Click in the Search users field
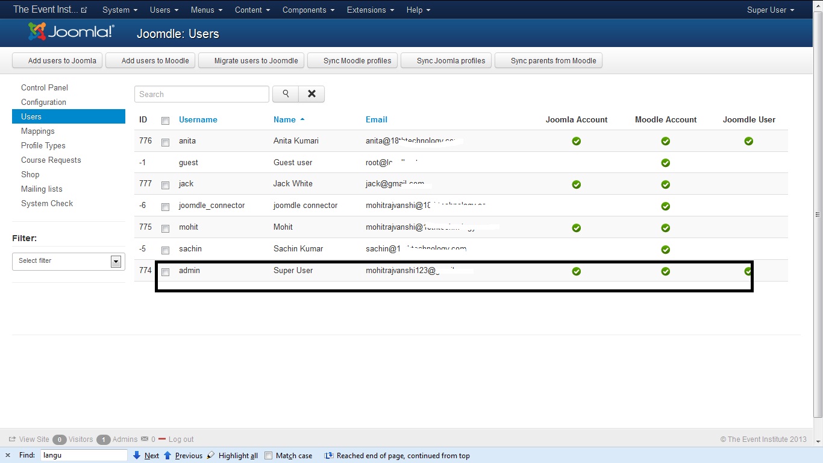 [x=202, y=94]
